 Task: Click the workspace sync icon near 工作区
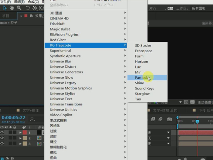(170, 8)
